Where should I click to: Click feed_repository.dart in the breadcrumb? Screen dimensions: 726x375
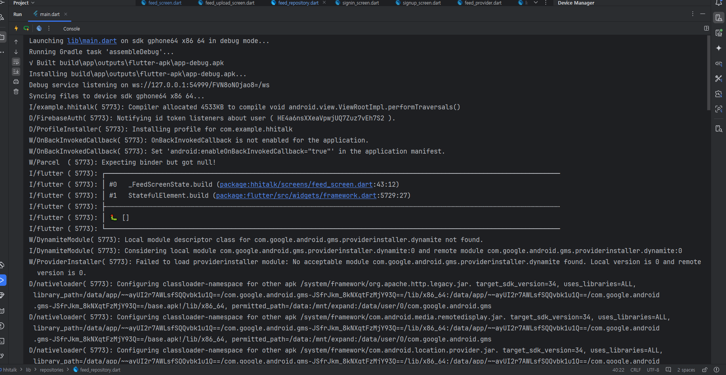point(97,370)
